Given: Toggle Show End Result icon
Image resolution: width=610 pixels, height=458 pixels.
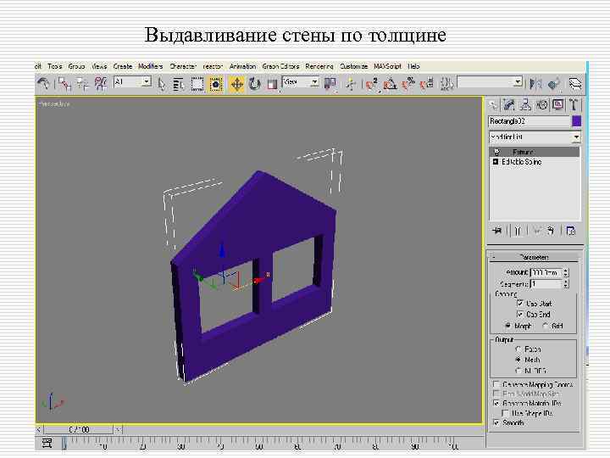Looking at the screenshot, I should (518, 231).
